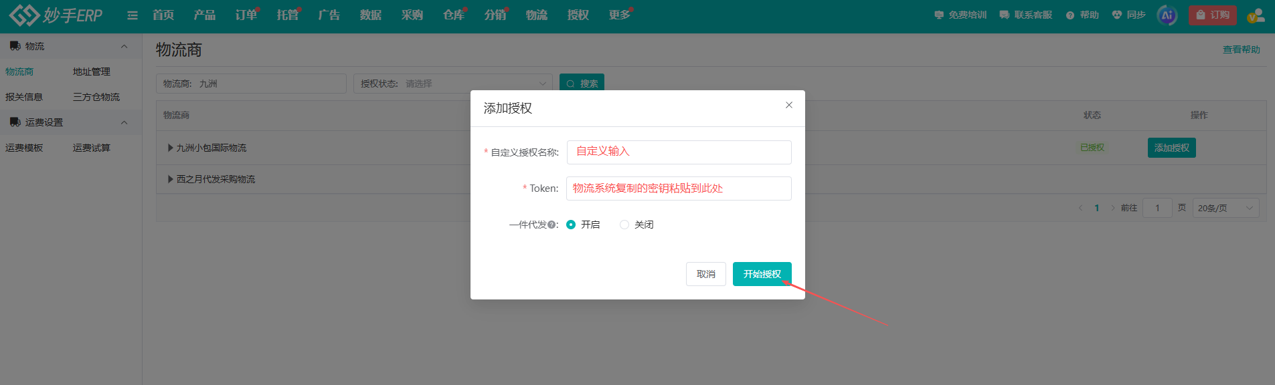Open the 广告 menu
Image resolution: width=1275 pixels, height=385 pixels.
[329, 15]
